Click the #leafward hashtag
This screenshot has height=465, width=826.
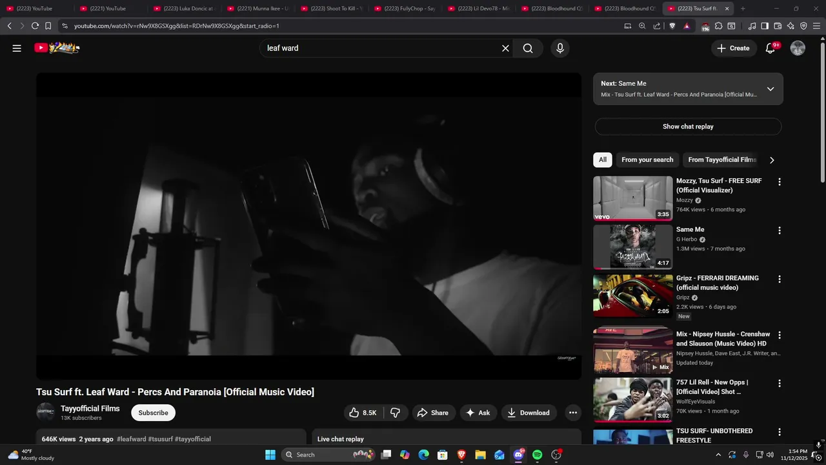point(131,439)
